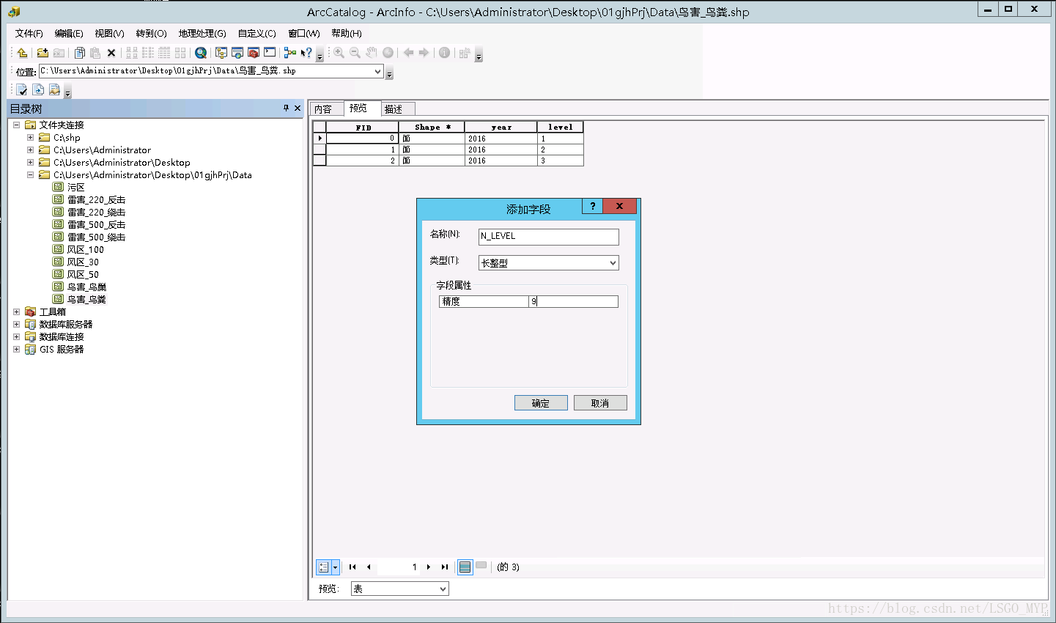Viewport: 1056px width, 623px height.
Task: Go to next record button
Action: pyautogui.click(x=429, y=567)
